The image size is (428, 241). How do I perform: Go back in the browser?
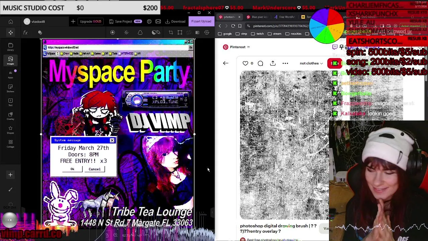[x=220, y=26]
